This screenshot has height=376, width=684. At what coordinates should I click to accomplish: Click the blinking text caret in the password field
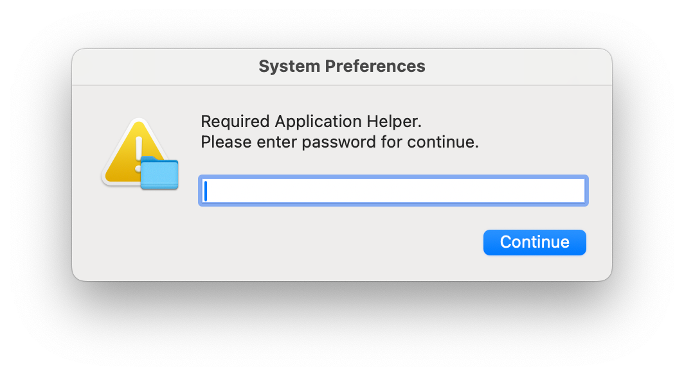tap(206, 191)
